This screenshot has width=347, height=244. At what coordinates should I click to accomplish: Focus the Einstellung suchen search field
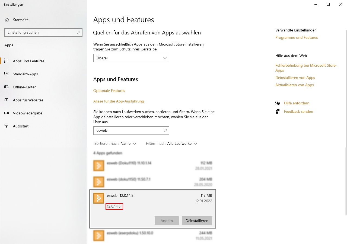click(43, 33)
